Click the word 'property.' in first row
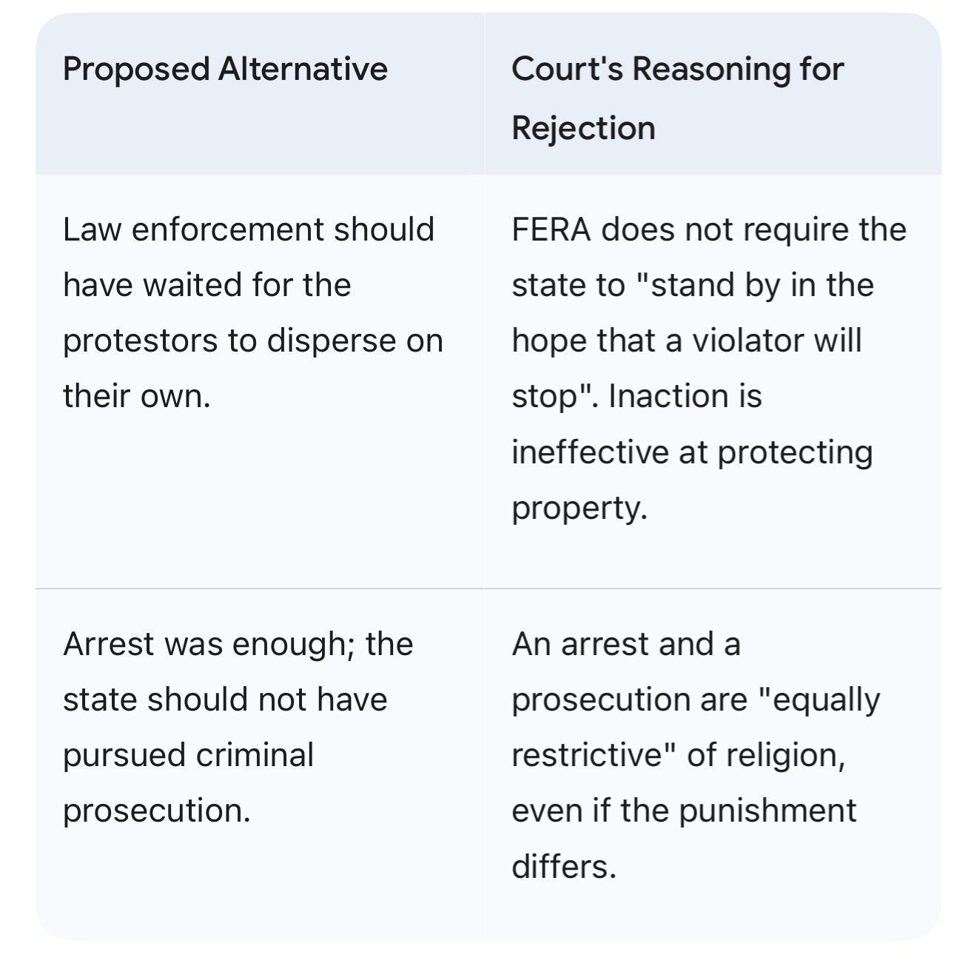The height and width of the screenshot is (966, 977). coord(579,507)
